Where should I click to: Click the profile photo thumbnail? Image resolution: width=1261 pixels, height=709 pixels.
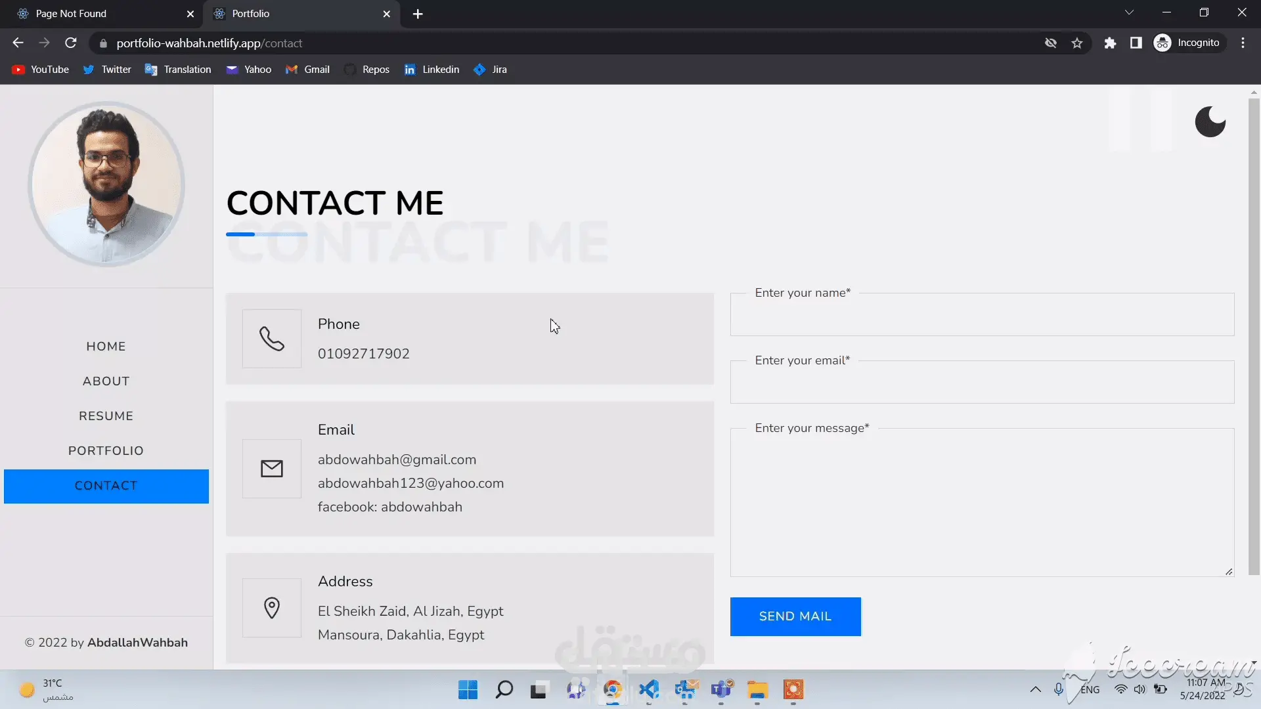pyautogui.click(x=106, y=184)
